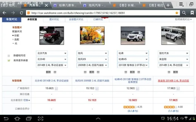Select 参数配置 tab
Screen dimensions: 196x122
tap(32, 20)
